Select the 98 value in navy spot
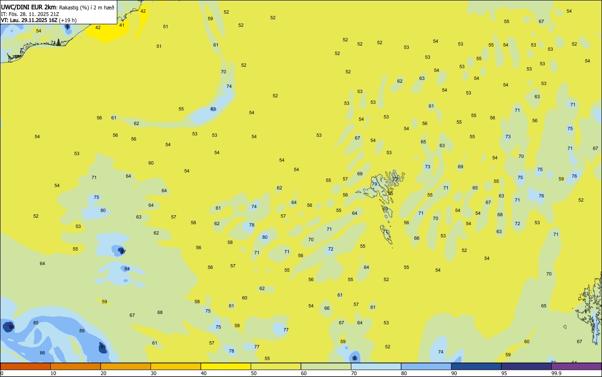Image resolution: width=602 pixels, height=377 pixels. tap(12, 327)
